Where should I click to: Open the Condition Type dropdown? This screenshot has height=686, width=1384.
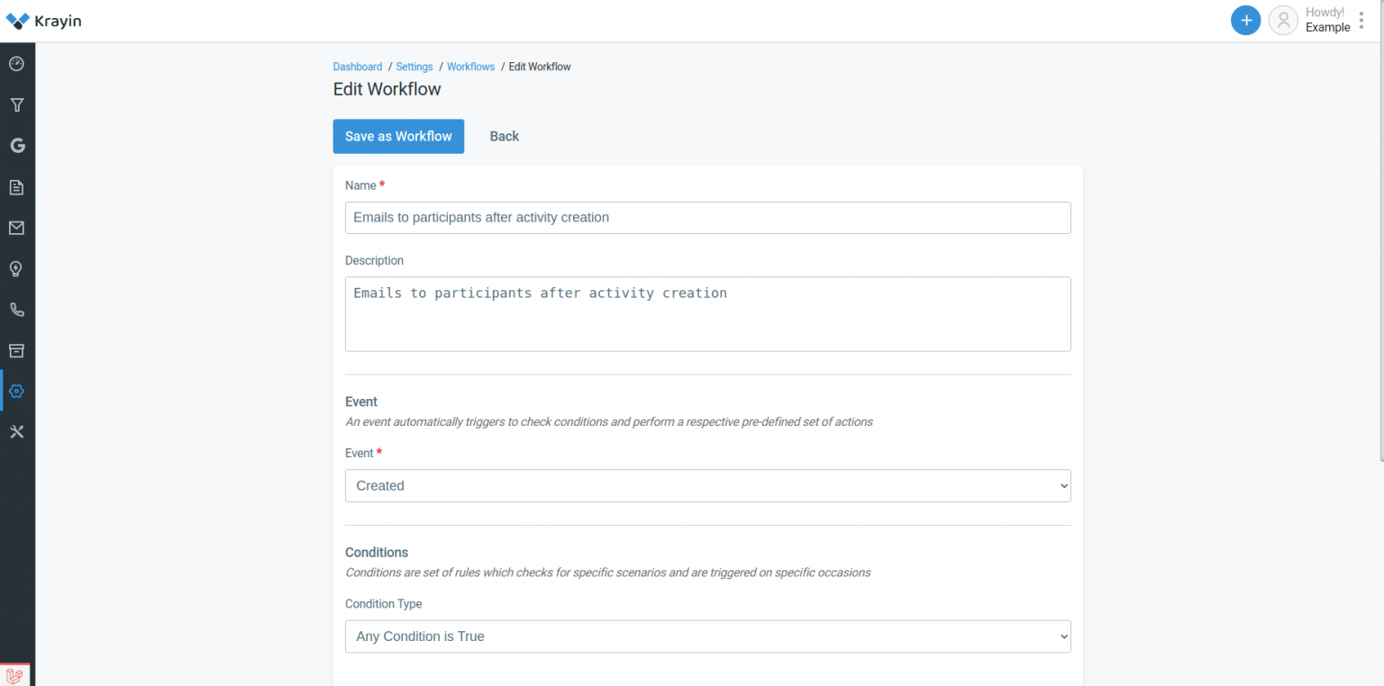coord(707,636)
